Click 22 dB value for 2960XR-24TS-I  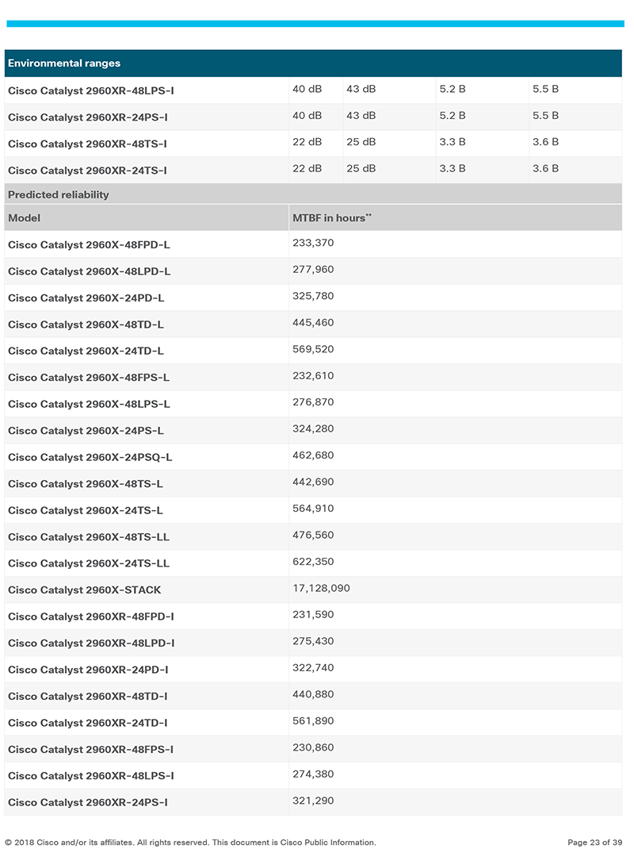pyautogui.click(x=307, y=169)
